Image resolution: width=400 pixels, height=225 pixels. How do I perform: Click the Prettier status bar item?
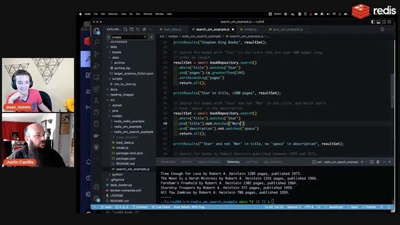[369, 207]
